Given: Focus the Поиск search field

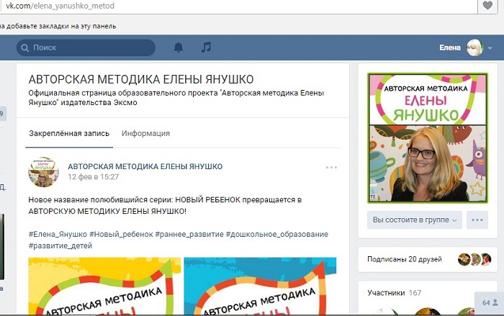Looking at the screenshot, I should tap(86, 48).
